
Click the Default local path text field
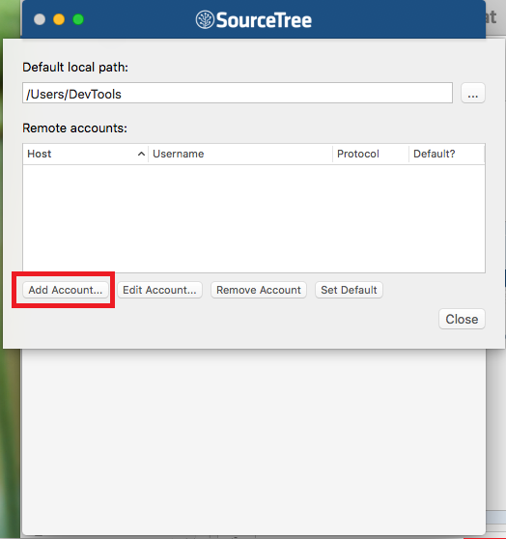tap(238, 93)
